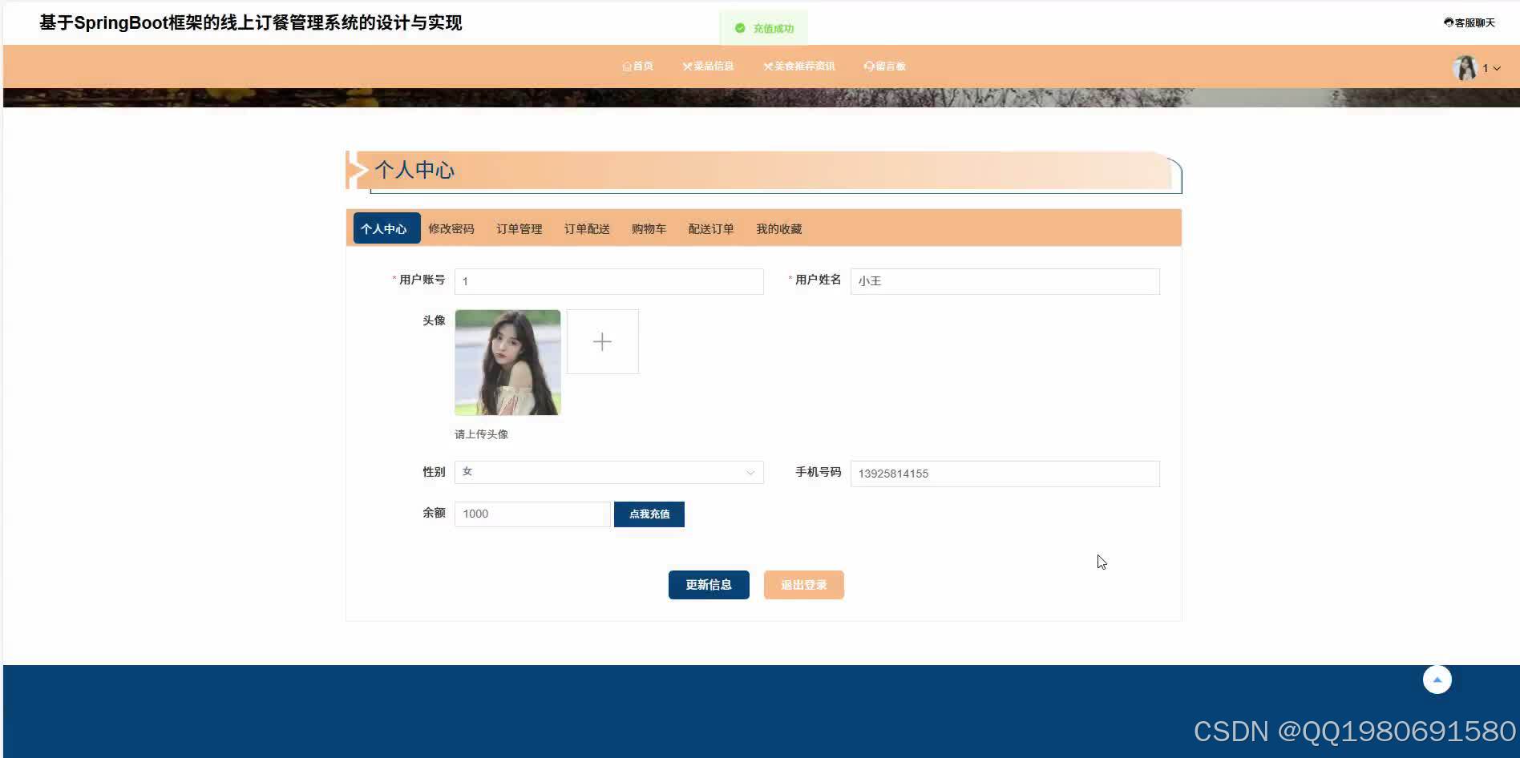The width and height of the screenshot is (1520, 758).
Task: Open the 配送订单 tab
Action: (x=711, y=229)
